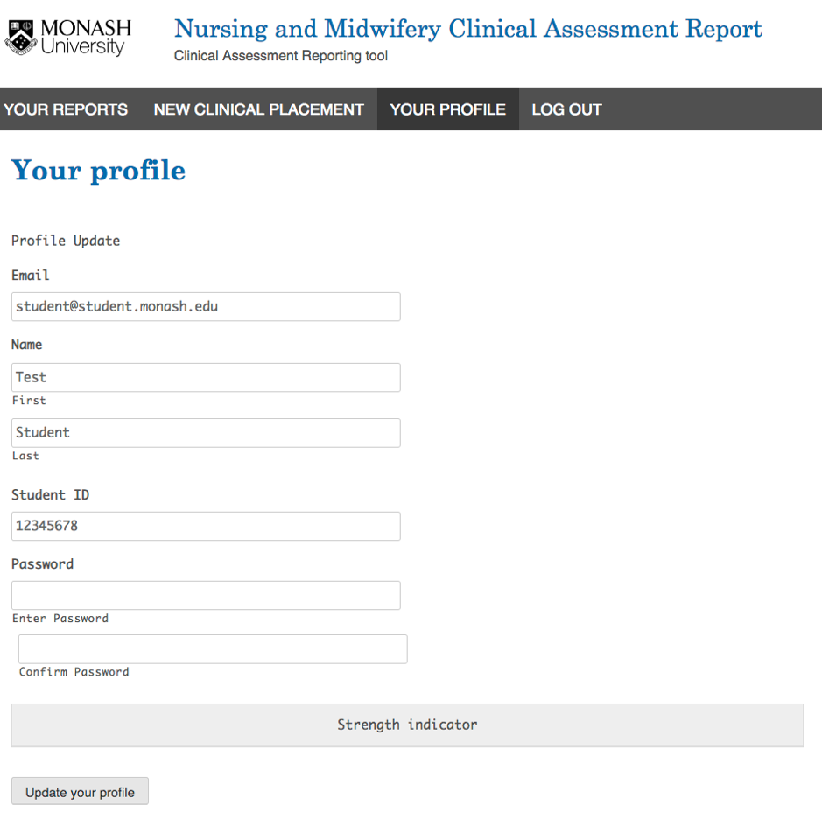This screenshot has width=822, height=840.
Task: Select the Your Profile nav item
Action: (x=447, y=109)
